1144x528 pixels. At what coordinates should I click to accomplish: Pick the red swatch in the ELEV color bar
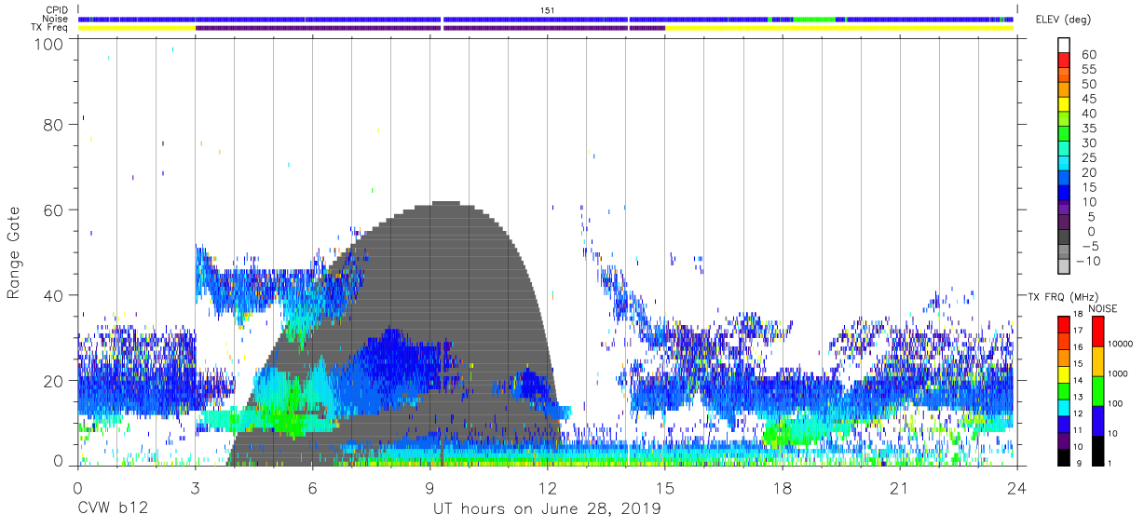pos(1063,60)
